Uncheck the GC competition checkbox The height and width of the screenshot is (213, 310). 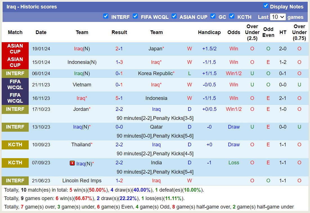click(213, 16)
